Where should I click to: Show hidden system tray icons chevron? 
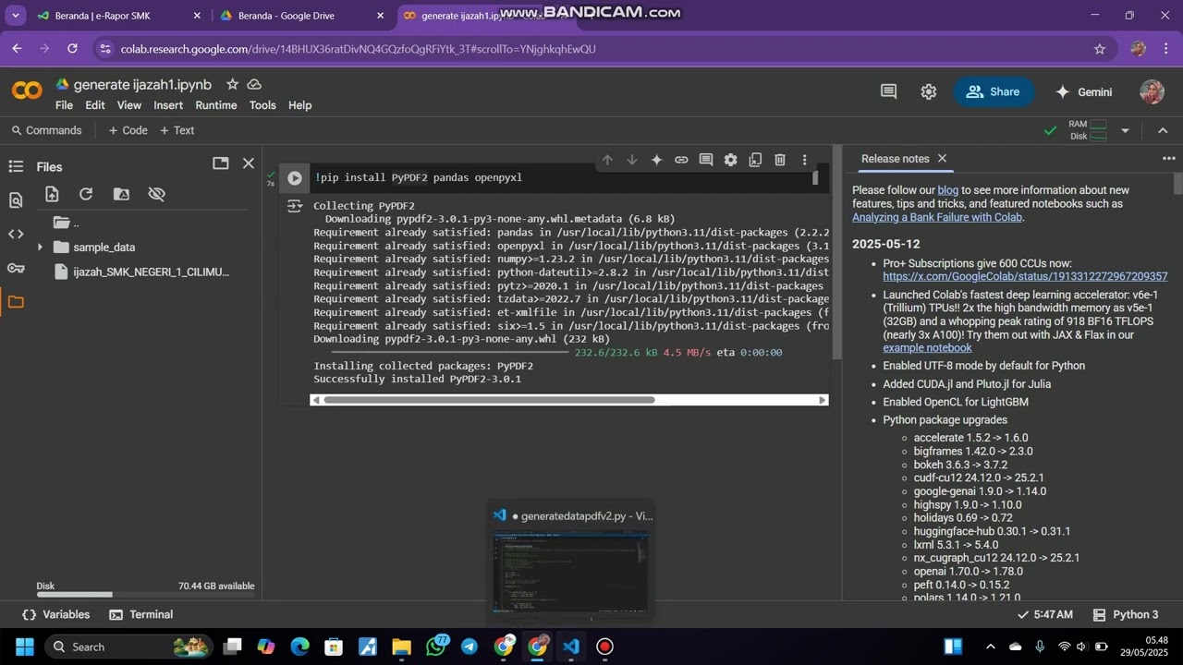click(990, 647)
